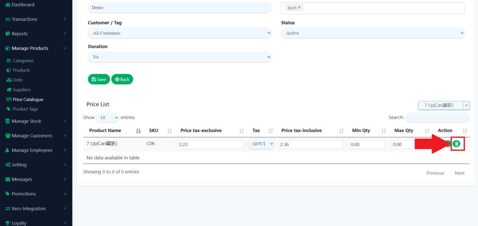
Task: Click the green Save button
Action: (x=98, y=79)
